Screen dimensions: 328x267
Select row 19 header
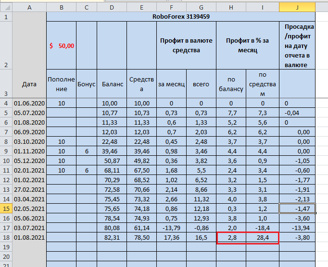[x=6, y=247]
